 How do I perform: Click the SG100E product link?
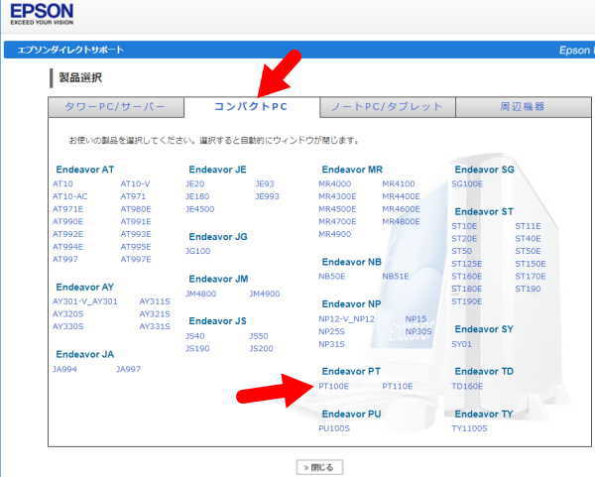point(467,183)
